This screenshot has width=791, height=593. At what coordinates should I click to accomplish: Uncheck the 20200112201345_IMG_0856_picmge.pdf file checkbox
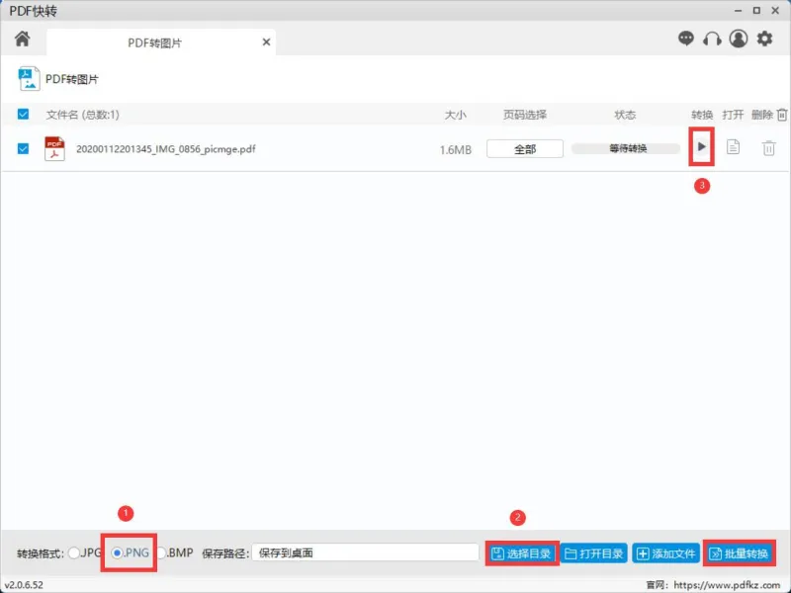pos(23,149)
